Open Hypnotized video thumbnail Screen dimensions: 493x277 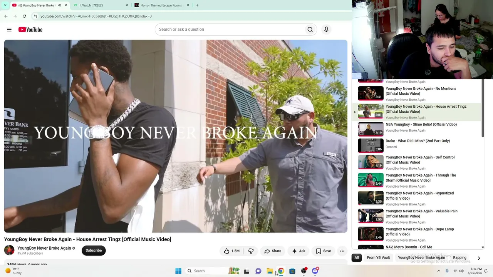point(371,198)
